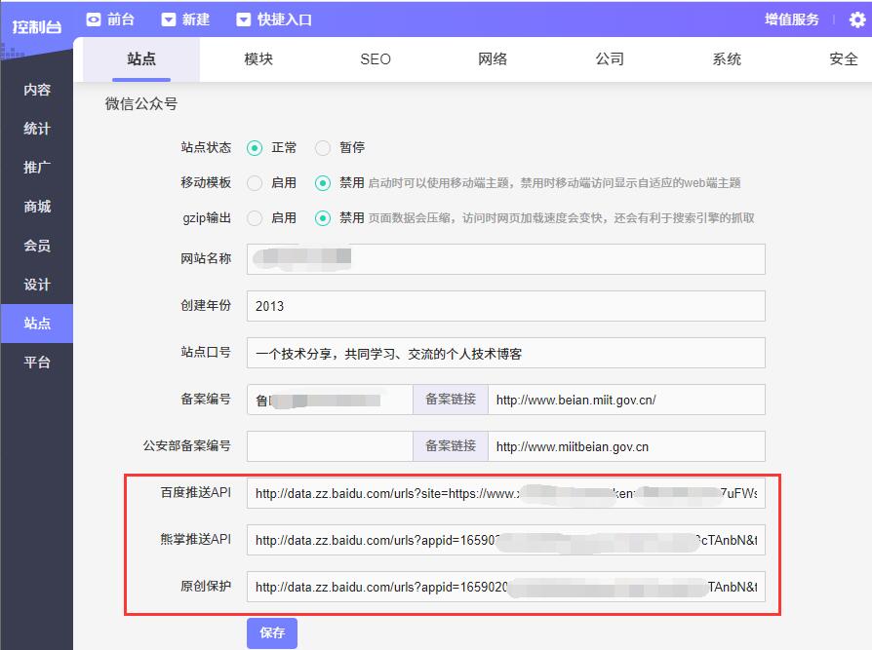This screenshot has width=872, height=650.
Task: Click the 百度推送API input field
Action: pos(505,493)
